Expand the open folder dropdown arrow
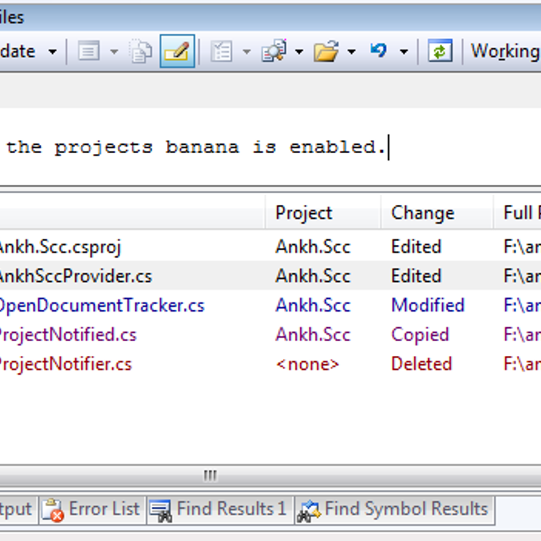541x541 pixels. pos(352,52)
